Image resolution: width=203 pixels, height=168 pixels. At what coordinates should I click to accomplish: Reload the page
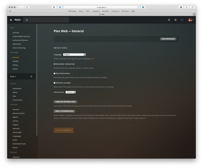coord(138,7)
